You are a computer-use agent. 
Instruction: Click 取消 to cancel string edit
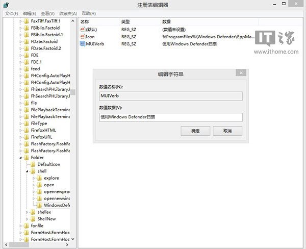coord(227,131)
